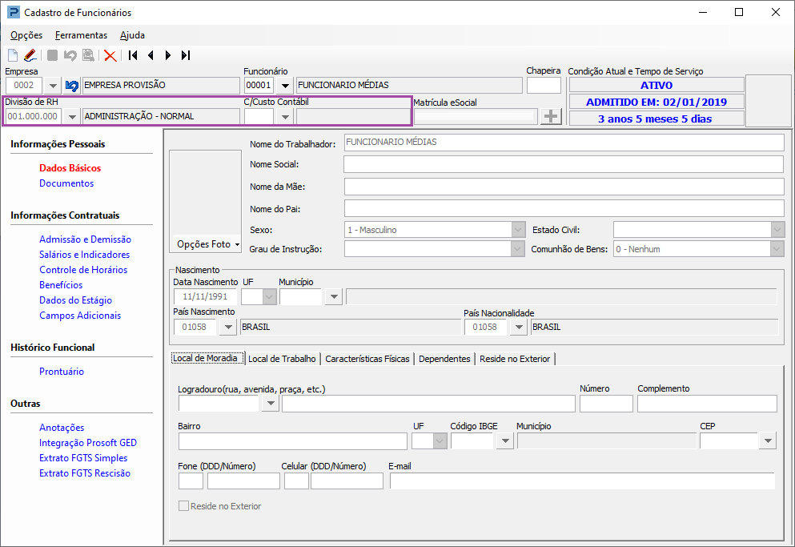The height and width of the screenshot is (547, 795).
Task: Go to last record arrow
Action: click(x=186, y=54)
